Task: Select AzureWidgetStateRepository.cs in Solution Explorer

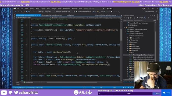Action: (x=143, y=55)
